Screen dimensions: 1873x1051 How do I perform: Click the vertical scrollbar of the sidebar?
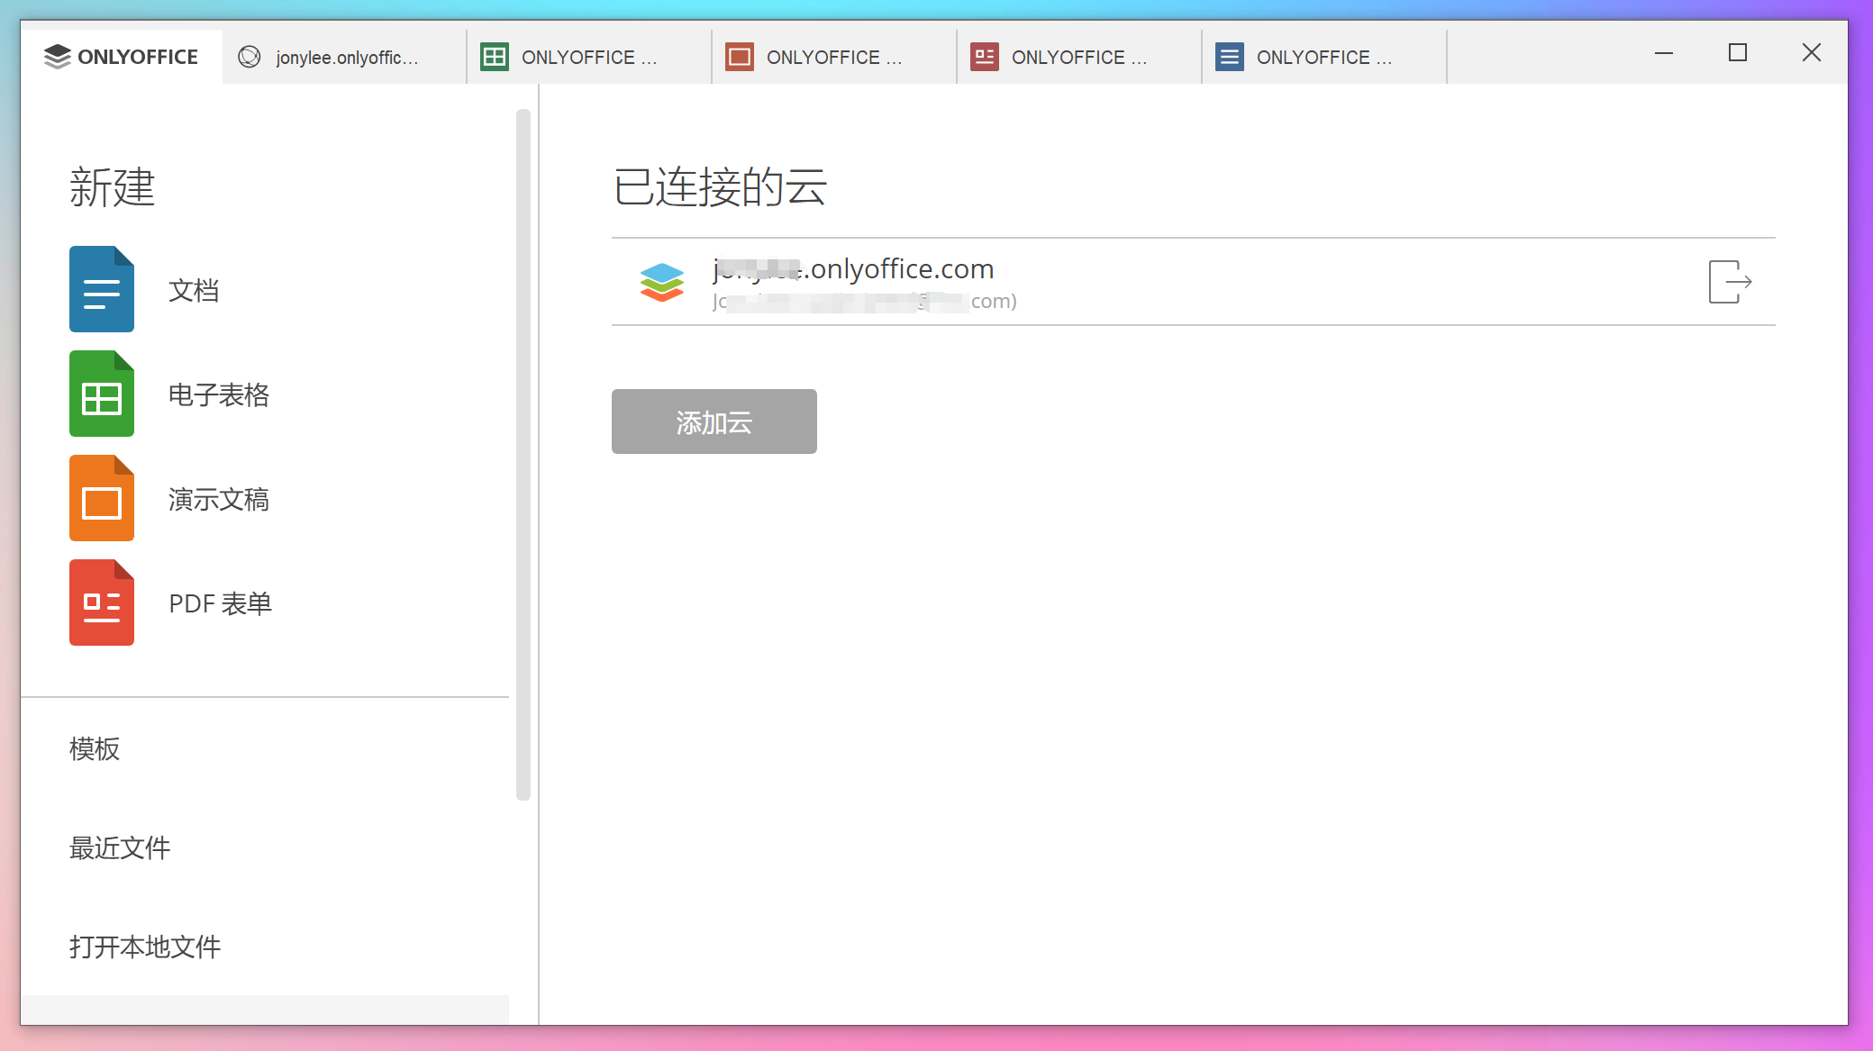(523, 450)
